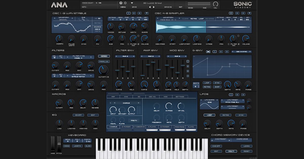Click the chord memory RESET button
The height and width of the screenshot is (159, 304).
246,151
